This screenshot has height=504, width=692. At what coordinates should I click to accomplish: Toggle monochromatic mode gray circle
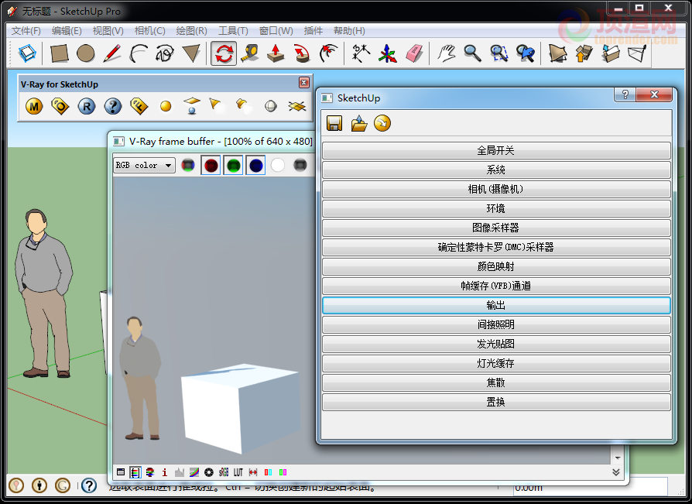tap(300, 166)
